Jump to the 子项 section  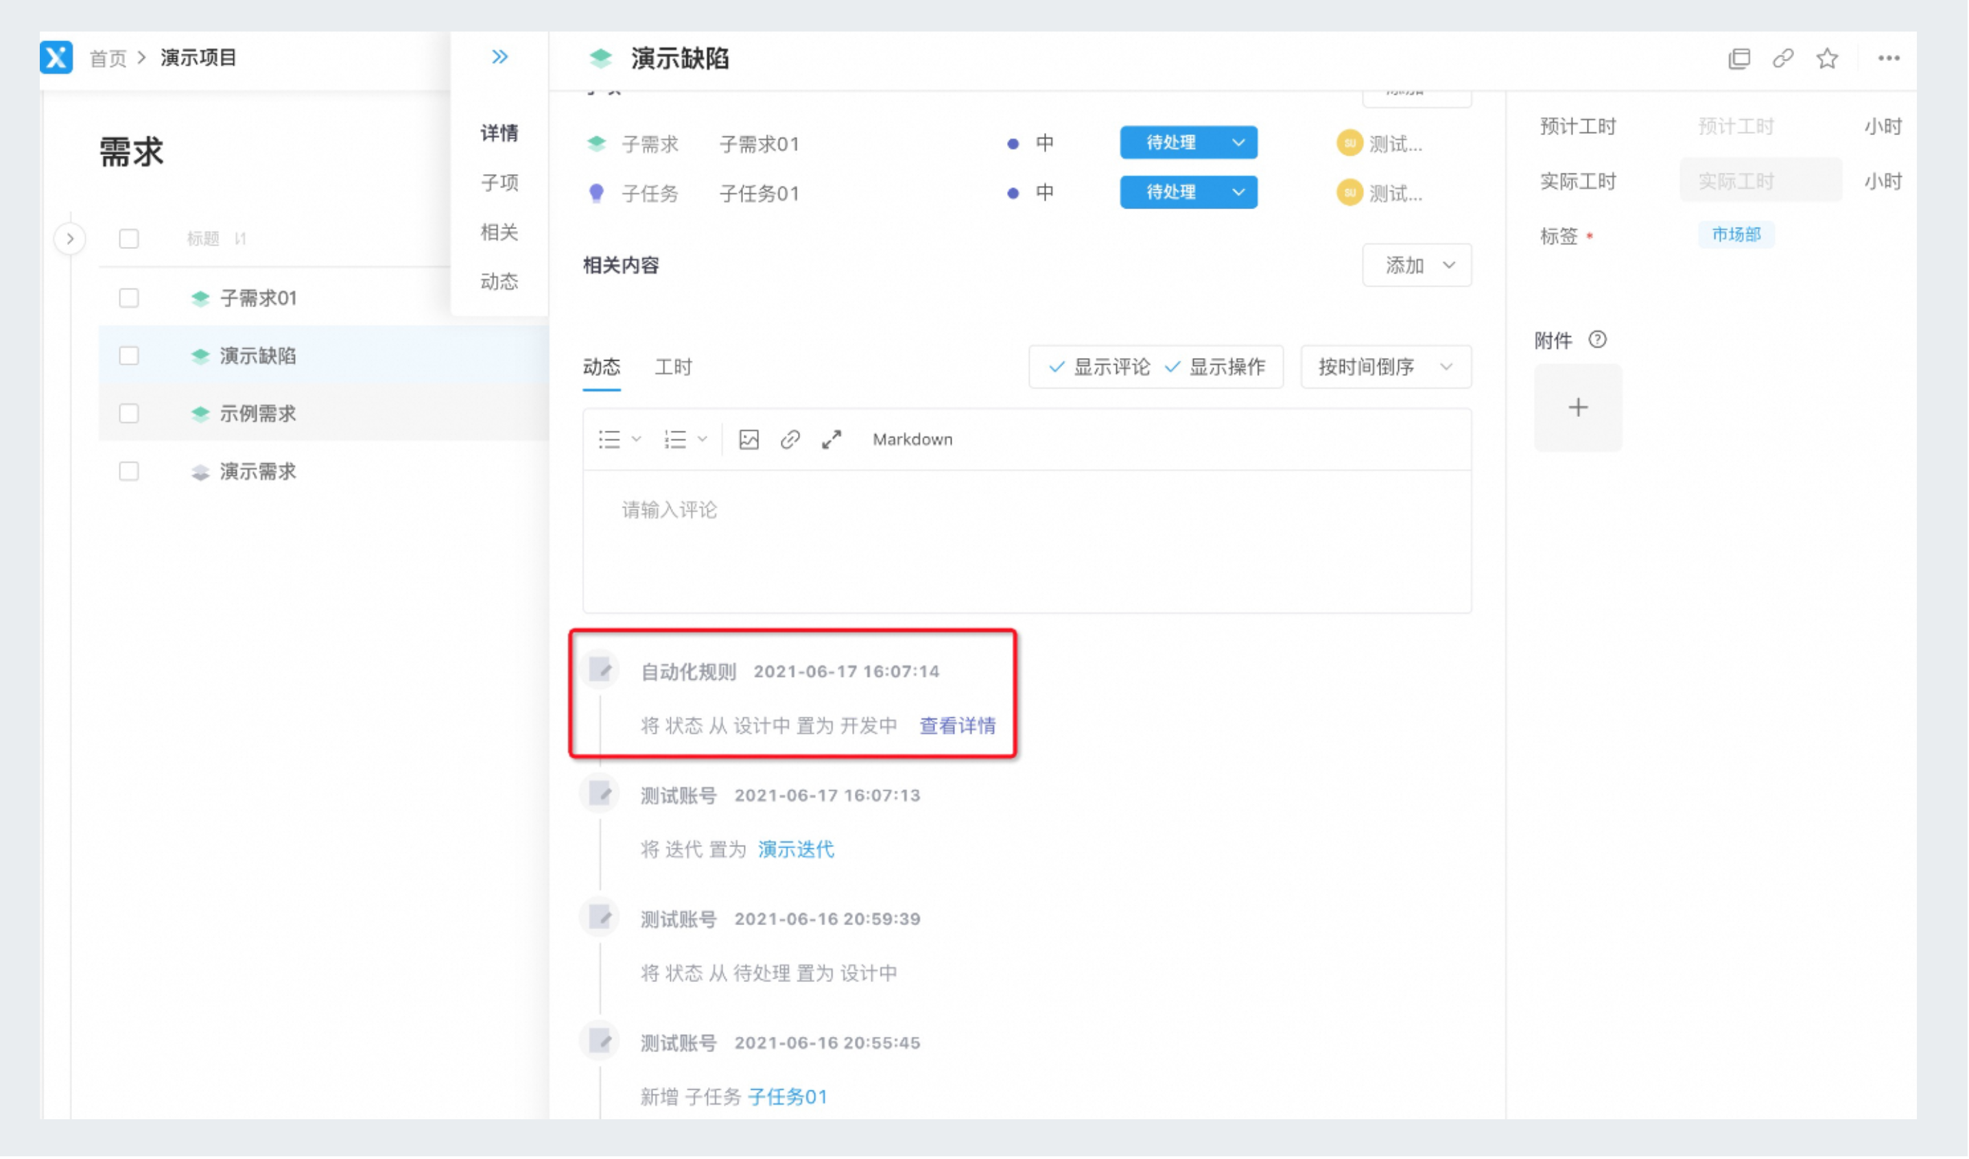tap(500, 182)
